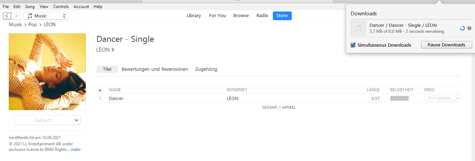Sort by NAME column header
This screenshot has height=161, width=475.
(x=115, y=90)
